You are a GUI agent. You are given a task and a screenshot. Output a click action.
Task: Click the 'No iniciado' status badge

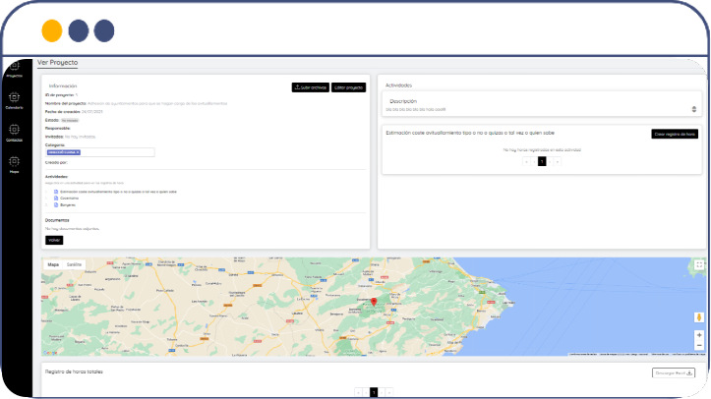(70, 121)
